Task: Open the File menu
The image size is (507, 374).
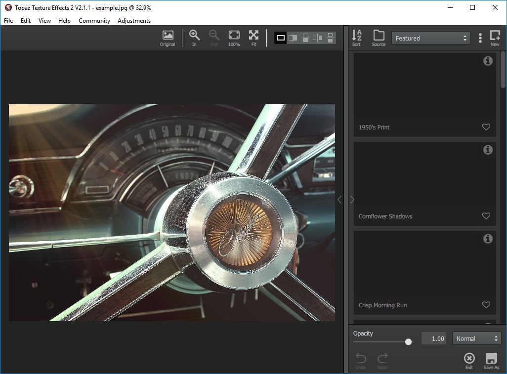Action: [x=8, y=21]
